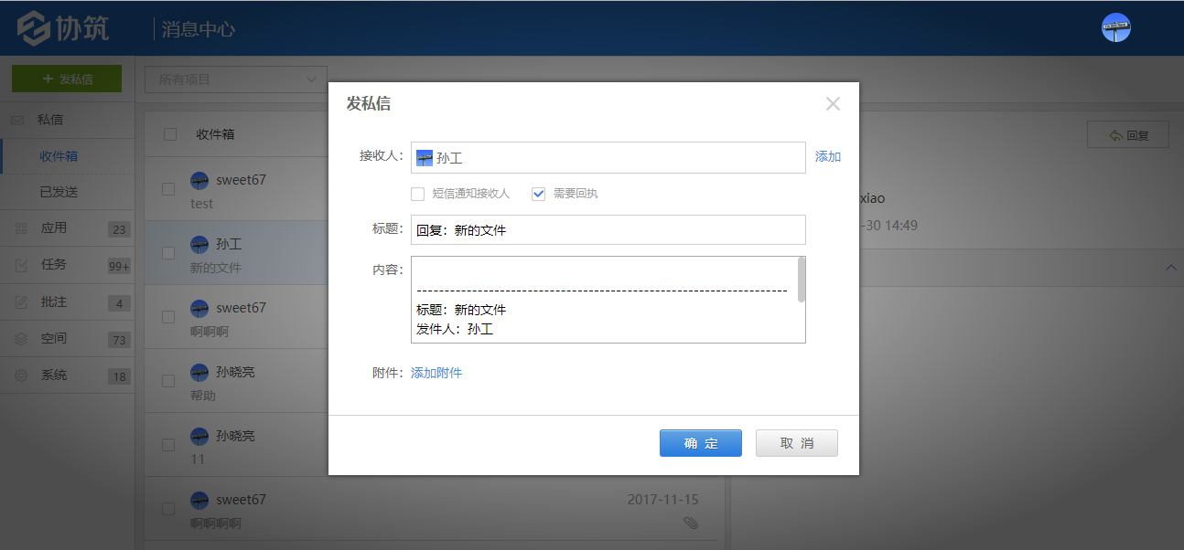
Task: Click the paperclip attachment icon on sweet67 message
Action: 692,522
